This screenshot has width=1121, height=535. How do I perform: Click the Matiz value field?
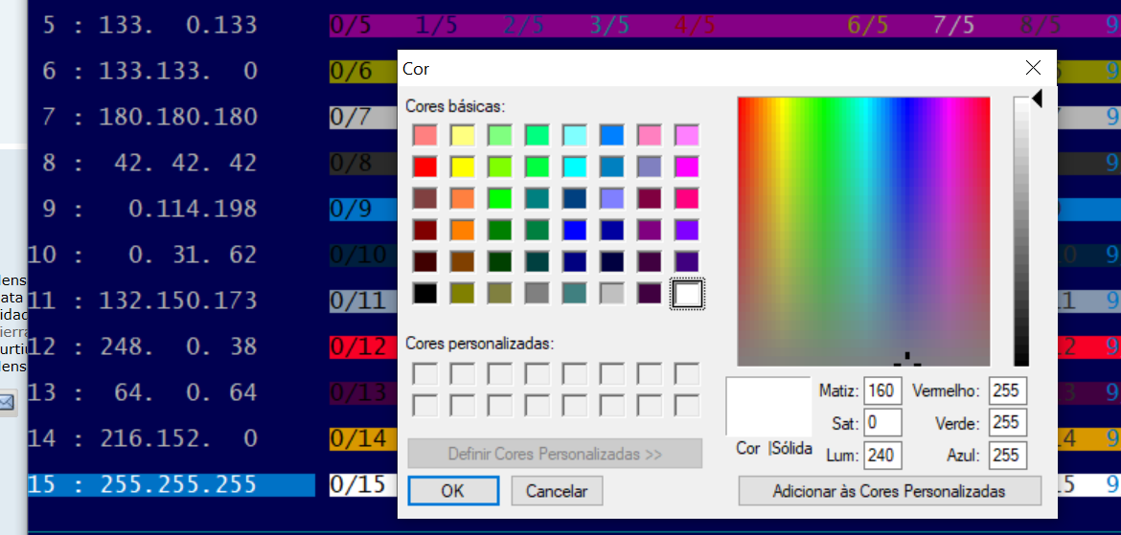[x=882, y=391]
